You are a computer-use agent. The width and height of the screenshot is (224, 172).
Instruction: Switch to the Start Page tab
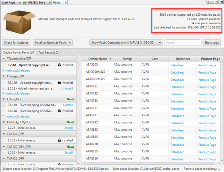click(x=8, y=2)
